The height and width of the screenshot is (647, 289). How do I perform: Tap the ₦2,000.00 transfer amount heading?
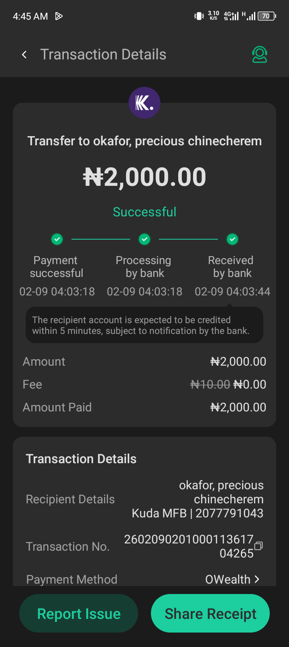144,177
